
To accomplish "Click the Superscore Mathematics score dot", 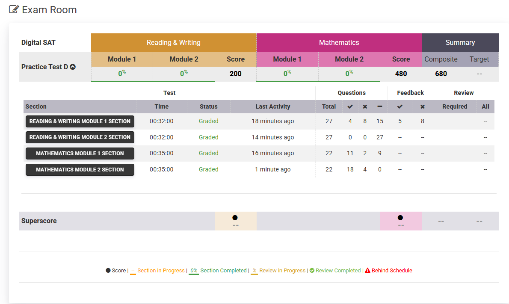I will (x=400, y=218).
